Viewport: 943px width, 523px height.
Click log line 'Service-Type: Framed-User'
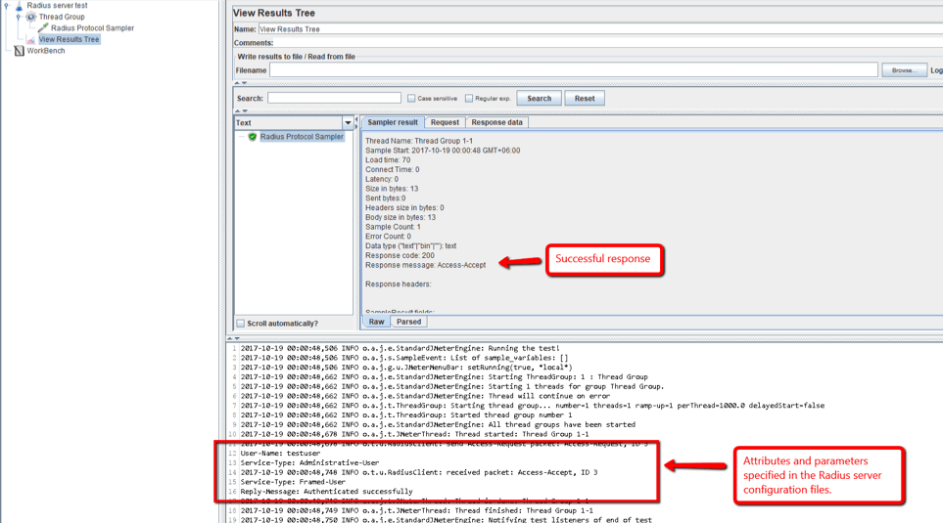point(293,482)
